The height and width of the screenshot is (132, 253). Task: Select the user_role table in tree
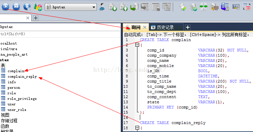click(17, 110)
